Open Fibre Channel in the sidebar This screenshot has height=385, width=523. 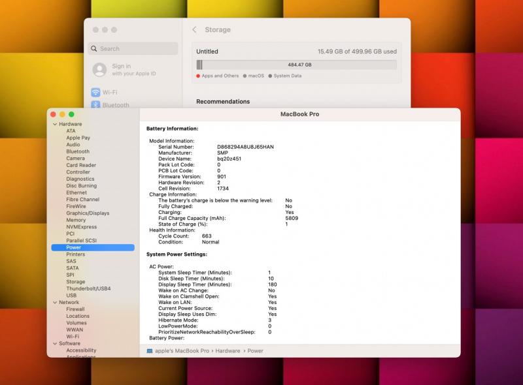(83, 199)
